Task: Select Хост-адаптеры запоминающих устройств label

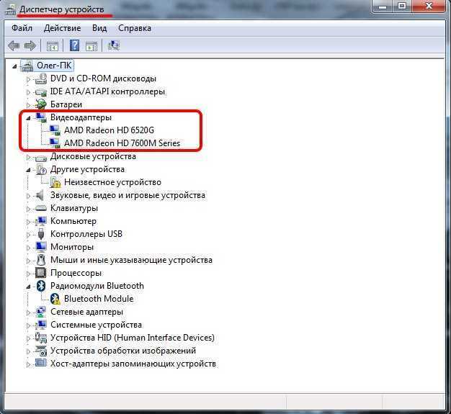Action: (x=133, y=364)
